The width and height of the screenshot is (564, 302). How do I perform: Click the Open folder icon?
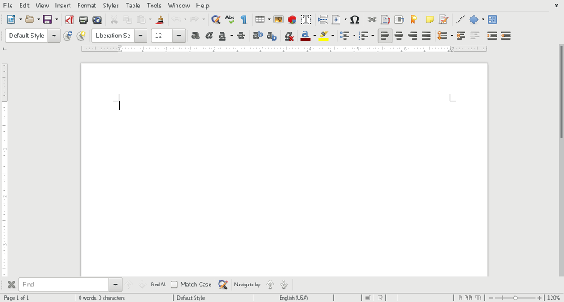point(30,19)
